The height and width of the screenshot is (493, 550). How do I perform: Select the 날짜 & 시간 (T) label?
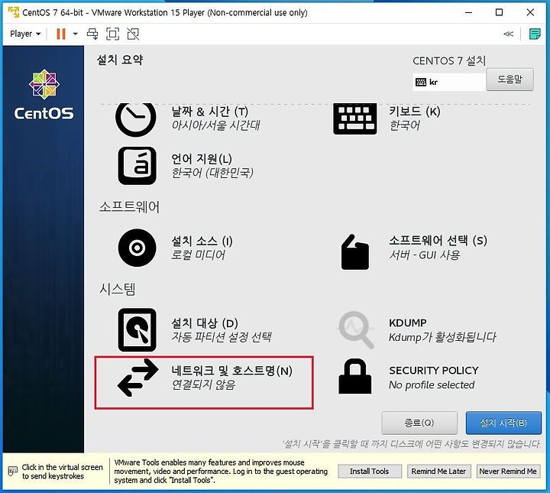210,112
